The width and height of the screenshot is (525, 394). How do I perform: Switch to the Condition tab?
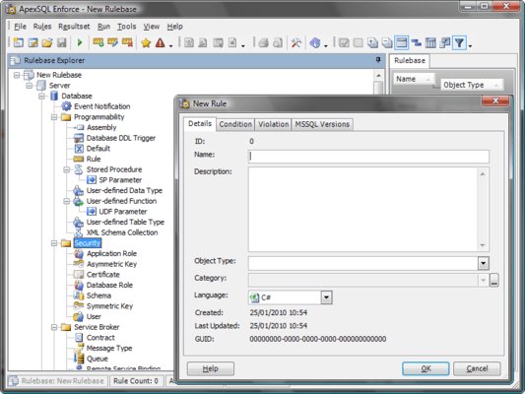(x=235, y=124)
